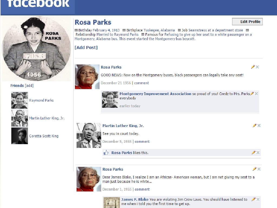Click avatar photo on the GOOD NEWS post
Viewport: 277px width, 208px height.
coord(87,77)
